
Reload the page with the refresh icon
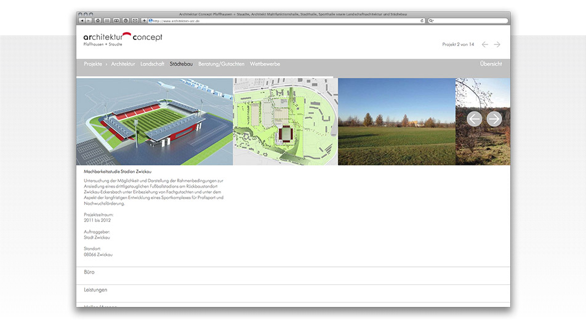point(422,20)
